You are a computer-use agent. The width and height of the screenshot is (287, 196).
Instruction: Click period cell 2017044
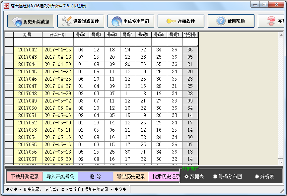28,64
